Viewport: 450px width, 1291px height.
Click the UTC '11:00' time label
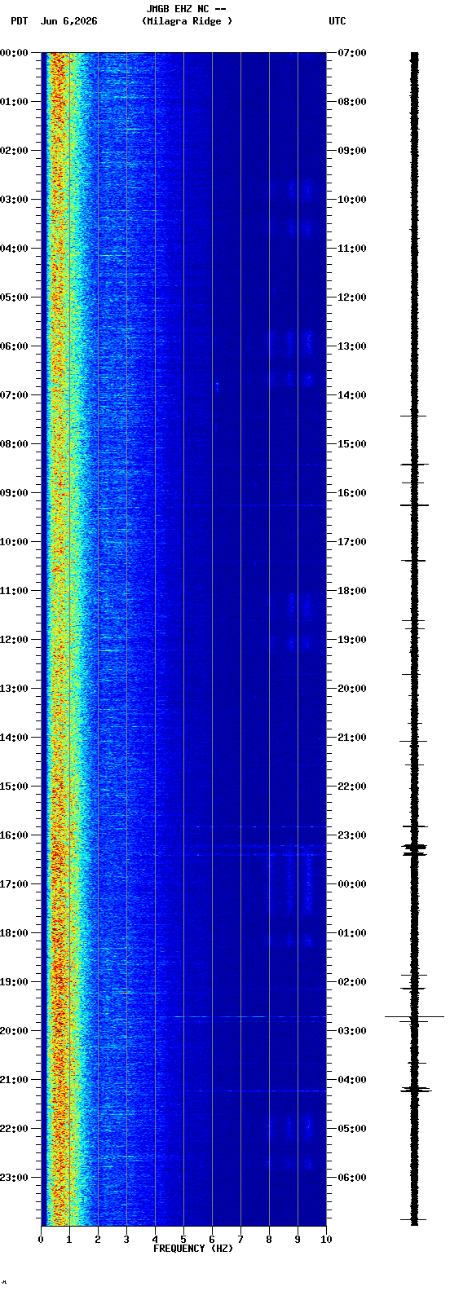click(x=352, y=249)
